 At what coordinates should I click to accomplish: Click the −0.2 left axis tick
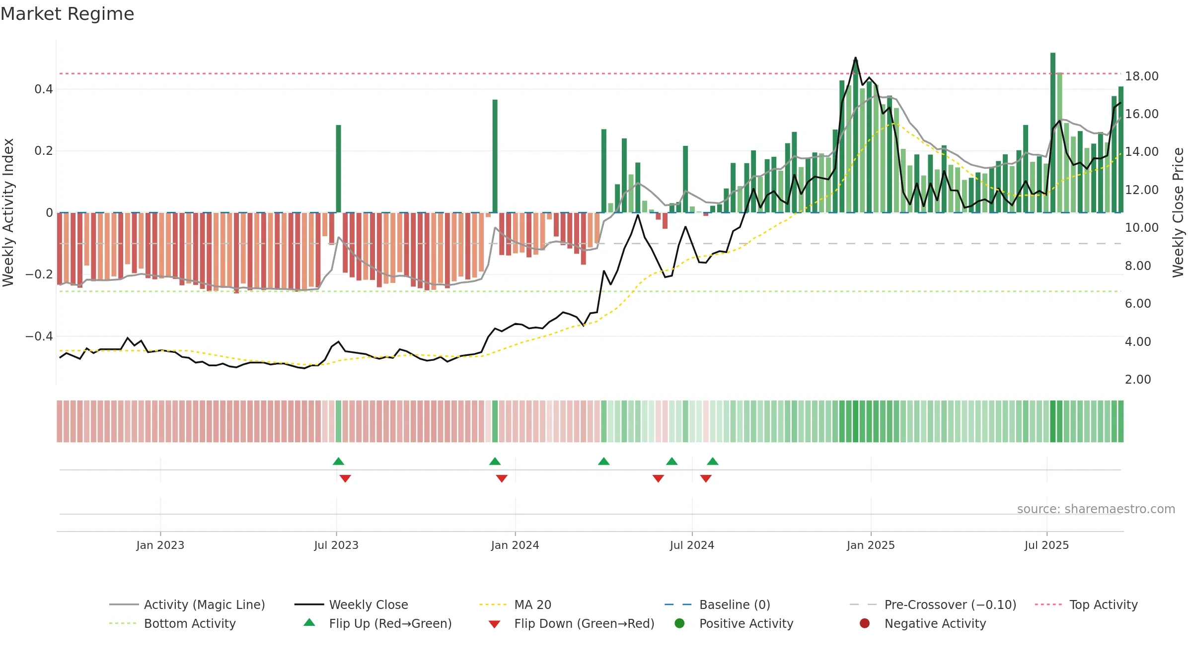click(39, 274)
